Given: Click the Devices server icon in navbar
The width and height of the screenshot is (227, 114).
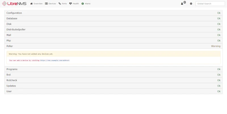Looking at the screenshot, I should tap(46, 4).
